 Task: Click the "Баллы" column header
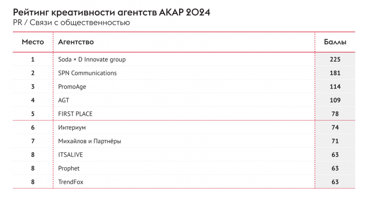[335, 42]
